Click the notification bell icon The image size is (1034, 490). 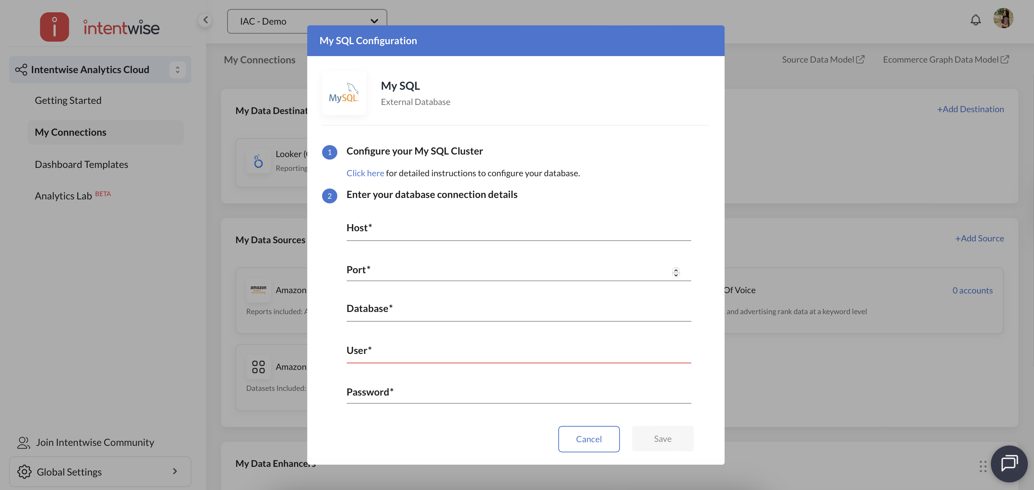click(975, 20)
